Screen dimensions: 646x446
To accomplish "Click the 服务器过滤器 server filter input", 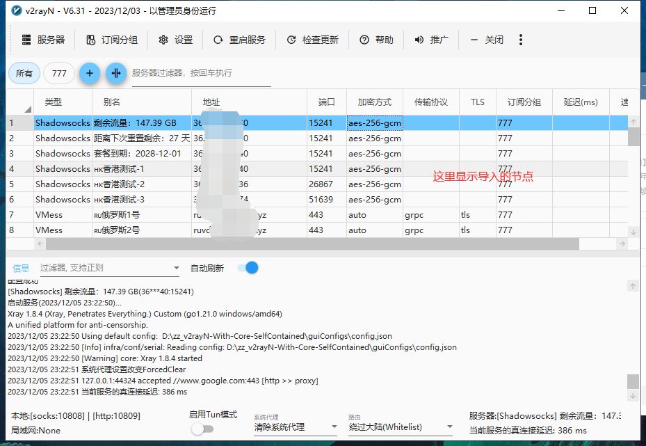I will click(x=200, y=73).
